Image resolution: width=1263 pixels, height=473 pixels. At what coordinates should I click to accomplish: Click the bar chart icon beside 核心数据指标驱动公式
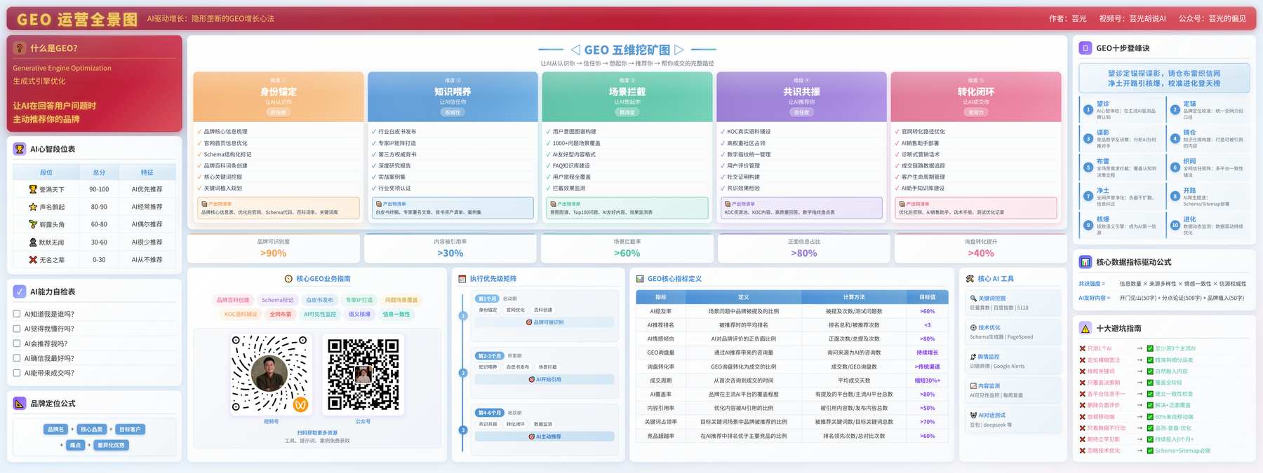[x=1085, y=262]
